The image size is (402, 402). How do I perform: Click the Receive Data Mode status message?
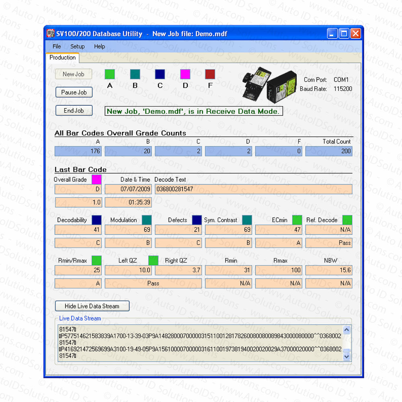(194, 111)
